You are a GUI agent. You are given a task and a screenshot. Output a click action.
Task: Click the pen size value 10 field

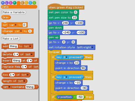point(75,18)
